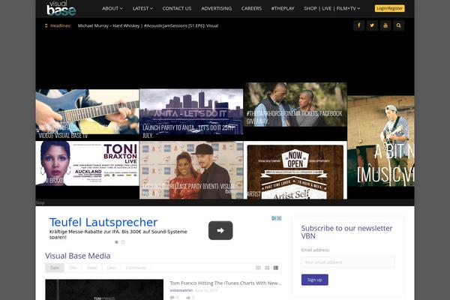The width and height of the screenshot is (450, 300).
Task: Open the #TheDarkHorse cinema tickets giveaway slide
Action: coord(295,105)
